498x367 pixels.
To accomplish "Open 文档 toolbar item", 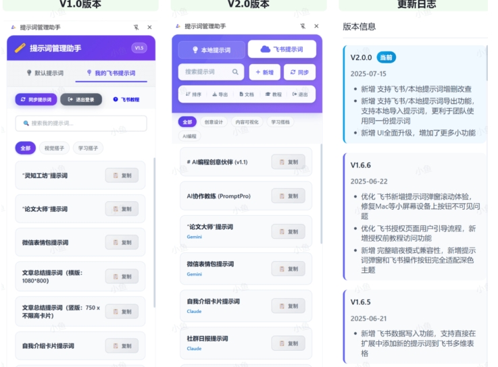I will (x=247, y=94).
